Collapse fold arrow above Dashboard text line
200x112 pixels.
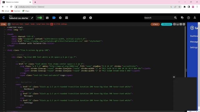coord(6,87)
